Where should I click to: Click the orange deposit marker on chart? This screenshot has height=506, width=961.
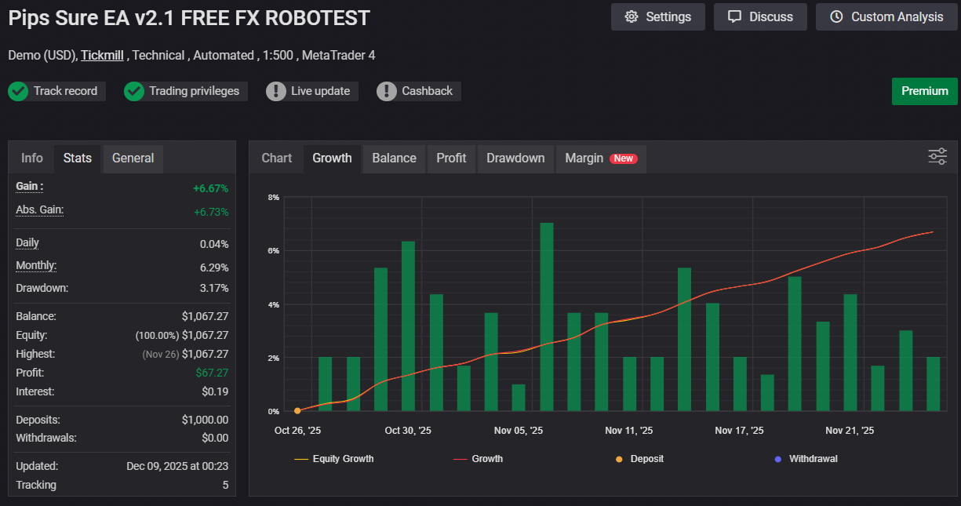click(297, 410)
